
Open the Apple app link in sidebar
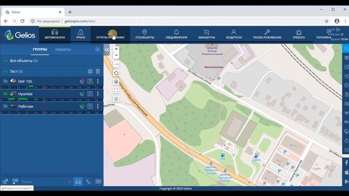click(347, 172)
